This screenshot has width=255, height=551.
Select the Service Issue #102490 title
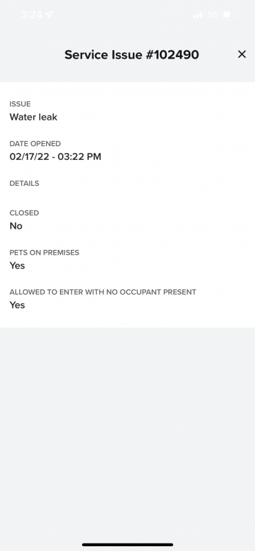click(132, 54)
